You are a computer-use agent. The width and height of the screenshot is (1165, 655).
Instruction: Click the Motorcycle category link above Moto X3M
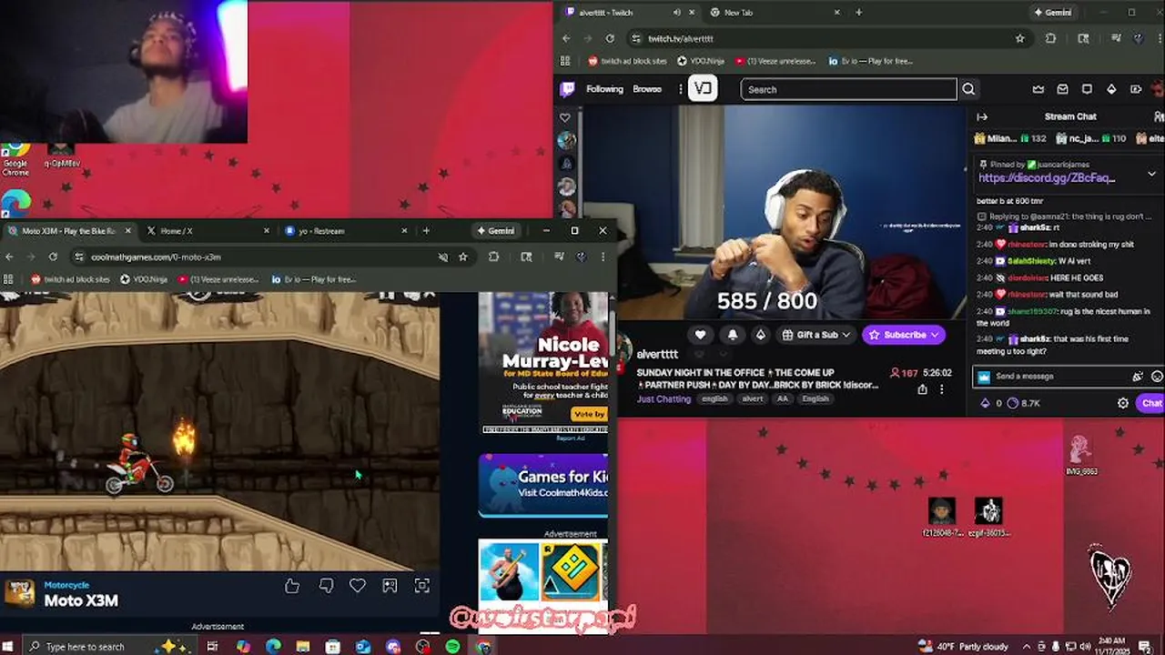coord(66,585)
